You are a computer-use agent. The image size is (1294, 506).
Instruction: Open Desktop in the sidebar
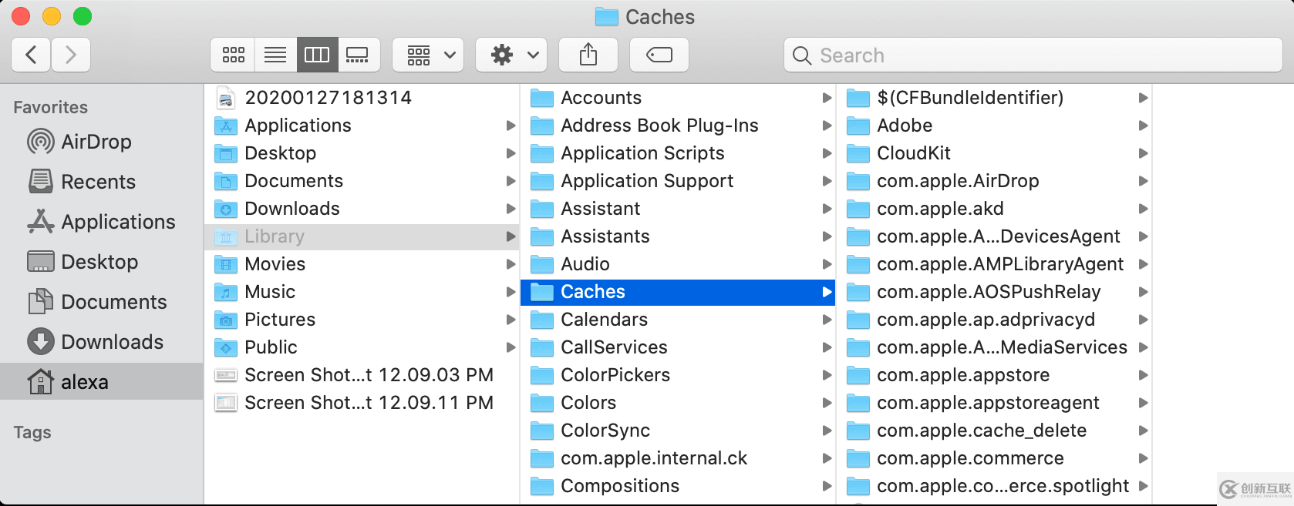(102, 262)
